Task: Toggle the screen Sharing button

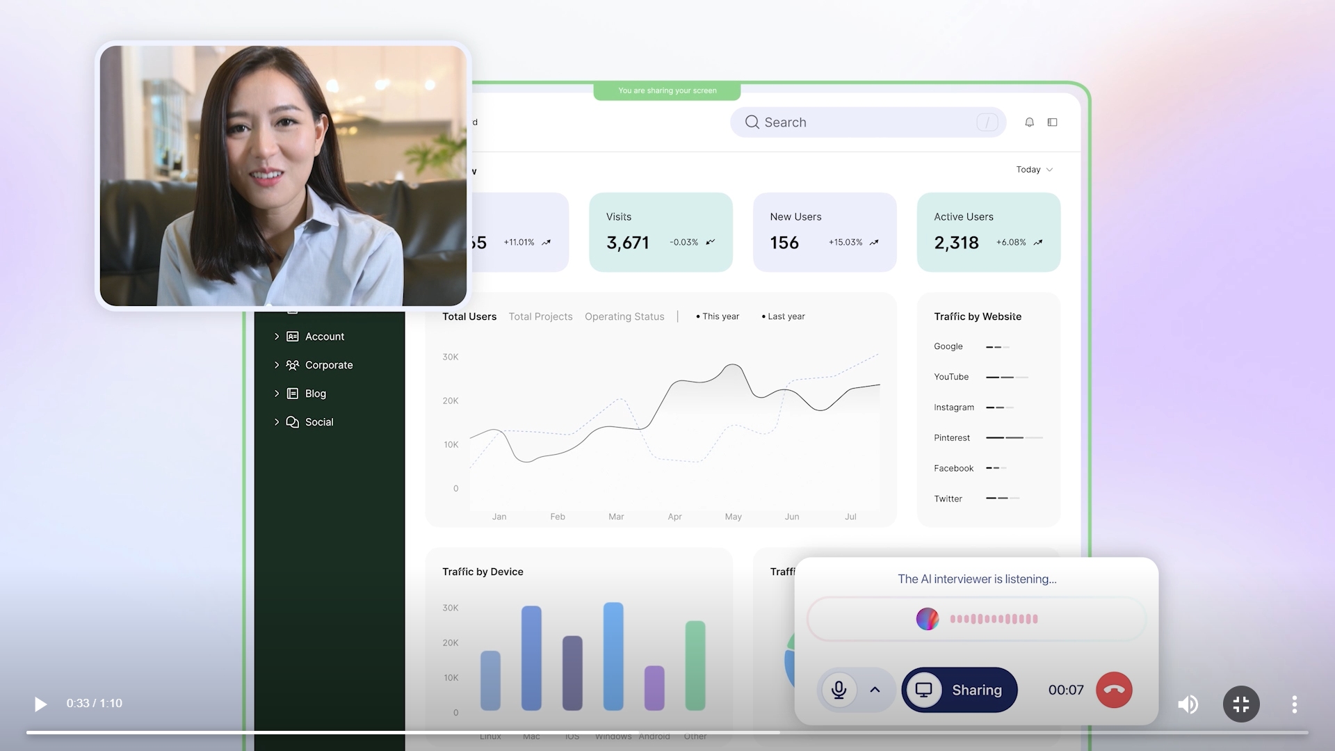Action: [x=960, y=690]
